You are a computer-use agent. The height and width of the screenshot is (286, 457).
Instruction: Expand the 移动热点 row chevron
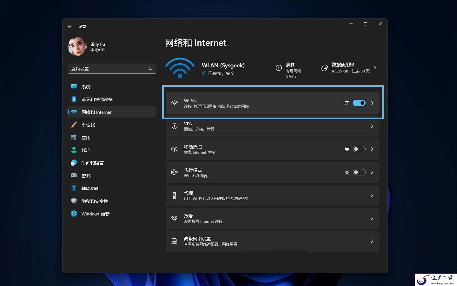click(372, 149)
